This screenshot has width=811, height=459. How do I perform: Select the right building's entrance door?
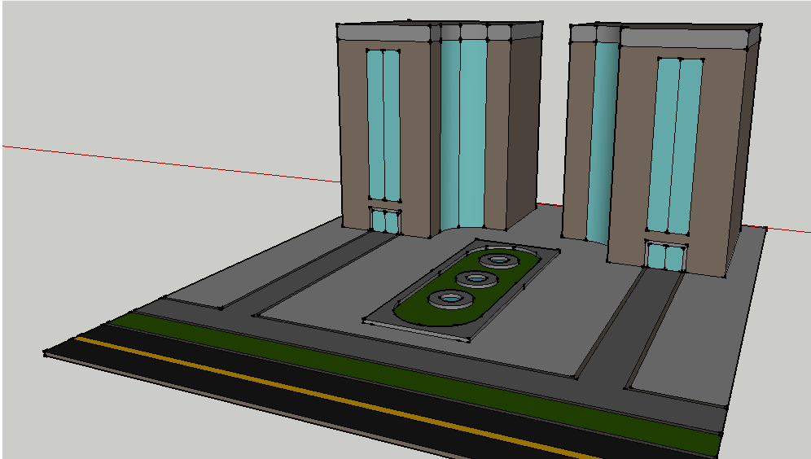666,257
